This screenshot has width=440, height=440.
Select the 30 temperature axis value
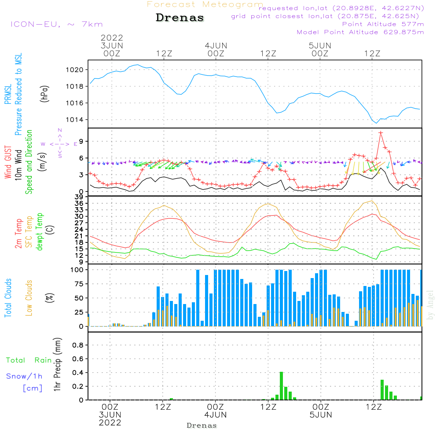79,216
